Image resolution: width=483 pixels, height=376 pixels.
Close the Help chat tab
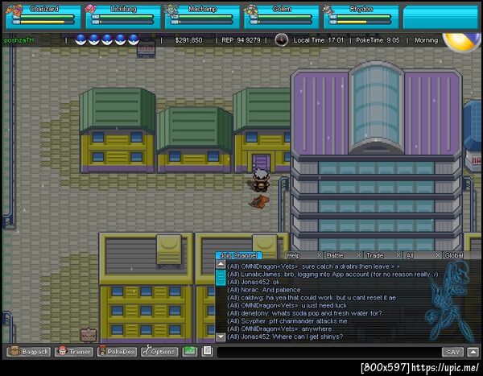coord(319,255)
